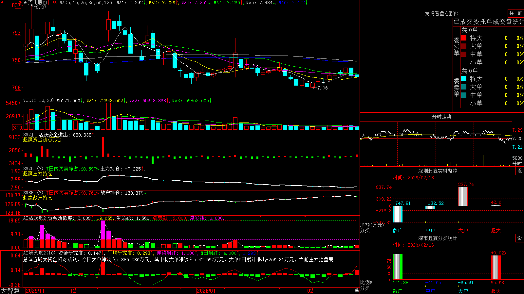524x294 pixels.
Task: Click the SVZL indicator name
Action: (x=28, y=169)
